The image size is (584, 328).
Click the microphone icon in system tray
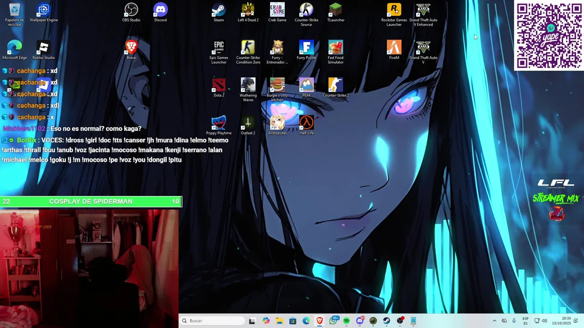(x=514, y=321)
